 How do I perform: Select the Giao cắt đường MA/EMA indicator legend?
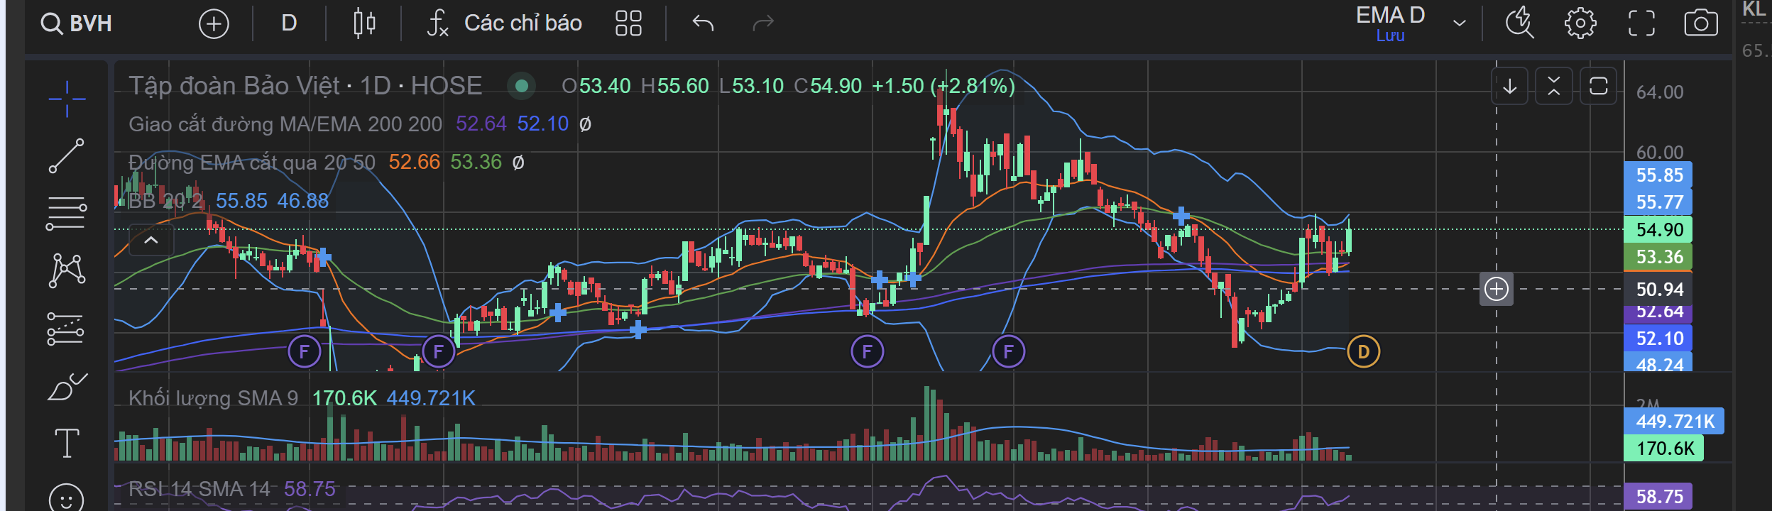[285, 124]
